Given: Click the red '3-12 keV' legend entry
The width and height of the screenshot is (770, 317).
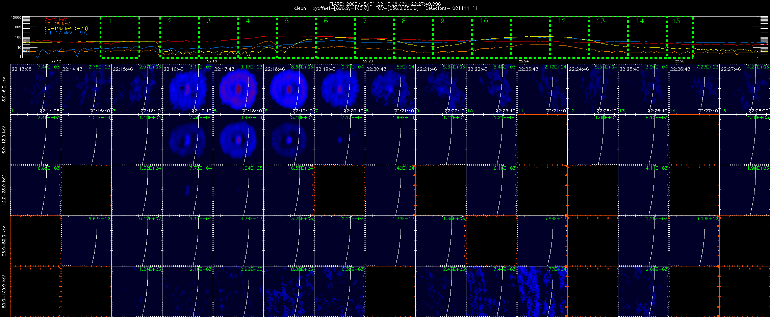Looking at the screenshot, I should 56,20.
